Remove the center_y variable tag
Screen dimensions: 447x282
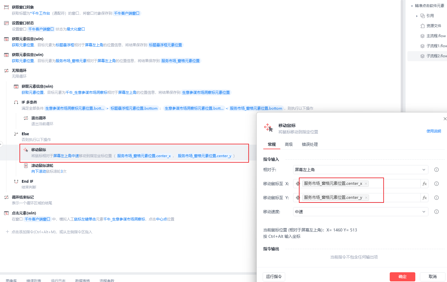coord(366,198)
